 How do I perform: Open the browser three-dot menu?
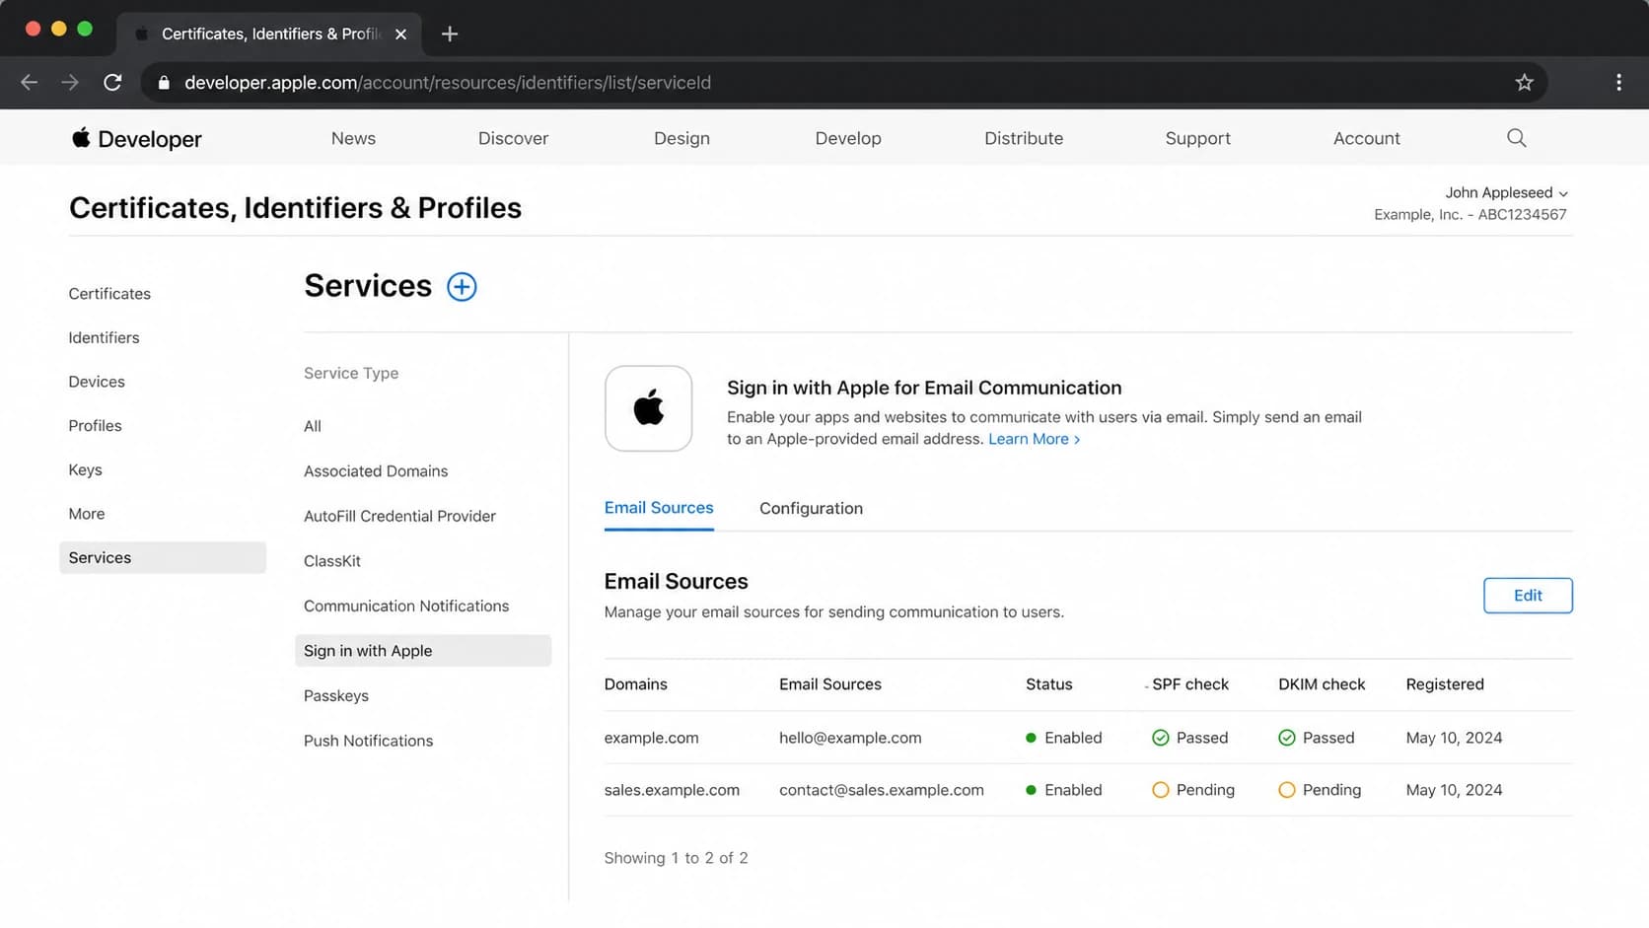click(1618, 83)
